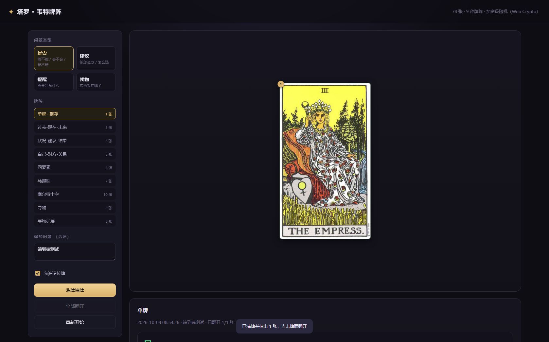Viewport: 549px width, 342px height.
Task: Select the 找物 question type
Action: [x=96, y=82]
